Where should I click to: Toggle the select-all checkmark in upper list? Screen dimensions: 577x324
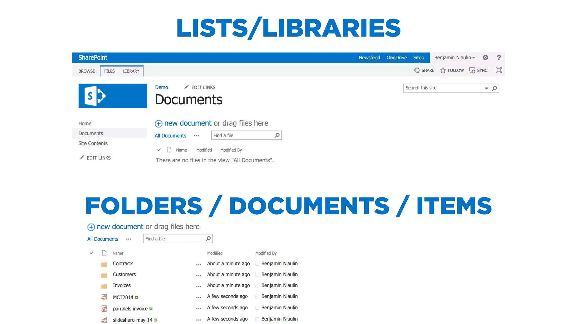point(159,150)
